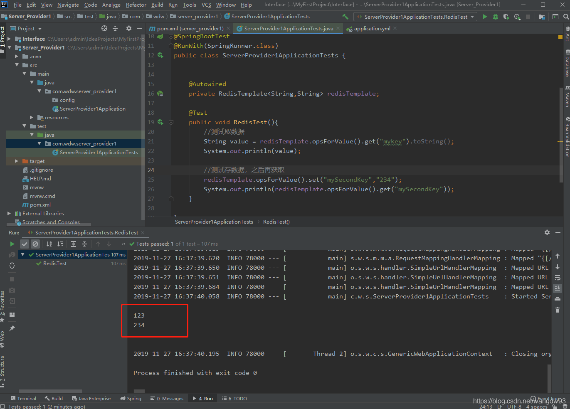Viewport: 570px width, 409px height.
Task: Click the restore layout icon in the Run sidebar
Action: tap(12, 315)
